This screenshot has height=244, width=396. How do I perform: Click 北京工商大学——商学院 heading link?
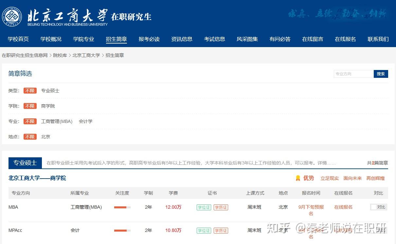(x=37, y=178)
